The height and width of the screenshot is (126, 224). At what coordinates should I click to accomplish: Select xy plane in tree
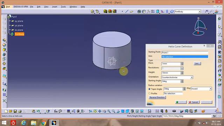pos(19,21)
